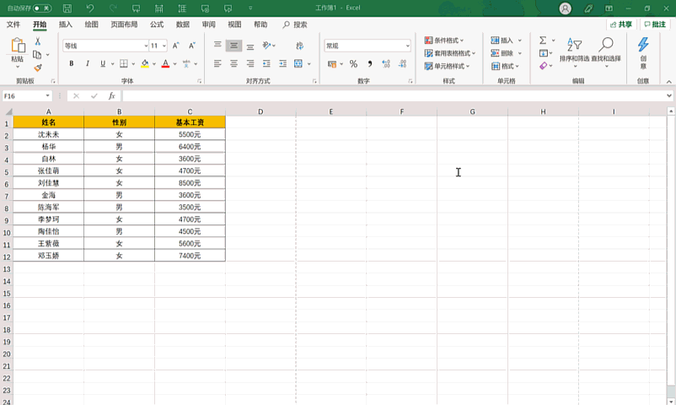This screenshot has width=676, height=405.
Task: Increase indent
Action: point(283,63)
